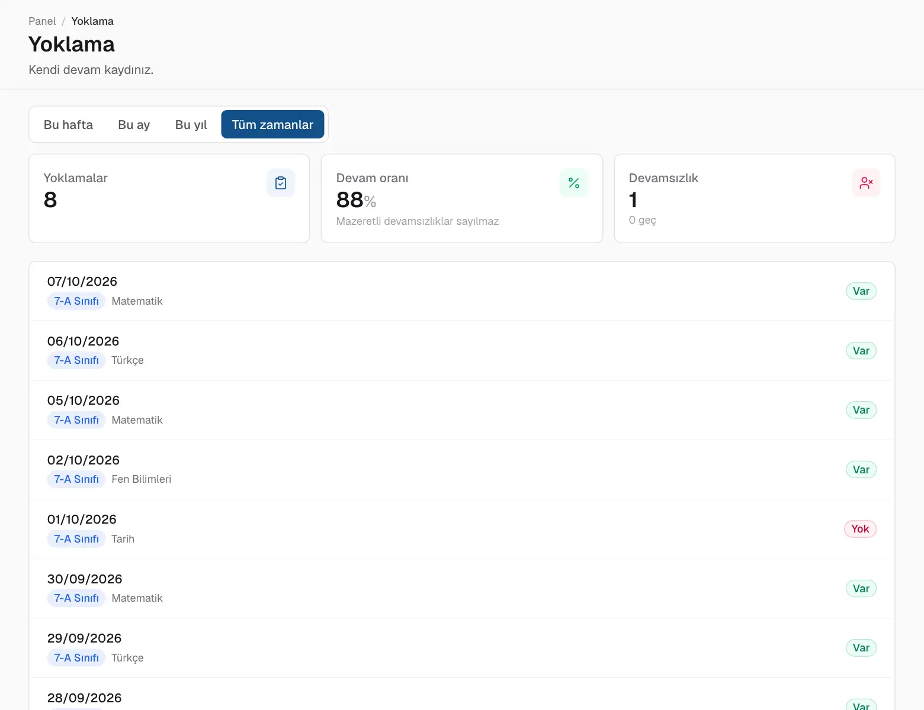The width and height of the screenshot is (924, 710).
Task: Click 7-A Sınıfı tag on 01/10/2026 Tarih row
Action: click(76, 539)
